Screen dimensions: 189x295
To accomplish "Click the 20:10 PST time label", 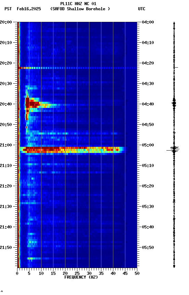I will (x=6, y=43).
